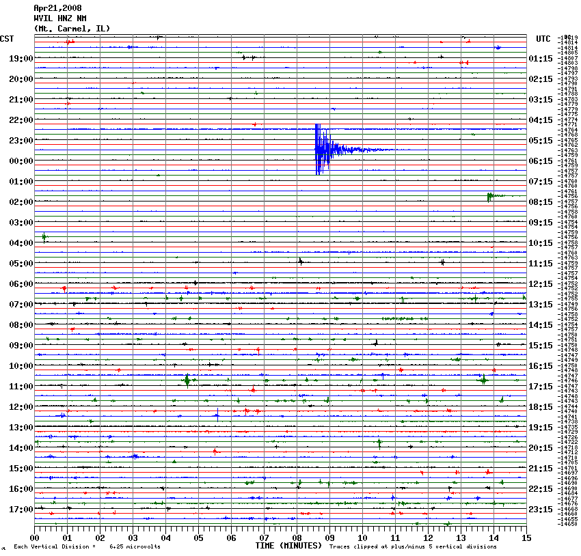Click the Traces clipped at plus/minus note

[x=413, y=546]
